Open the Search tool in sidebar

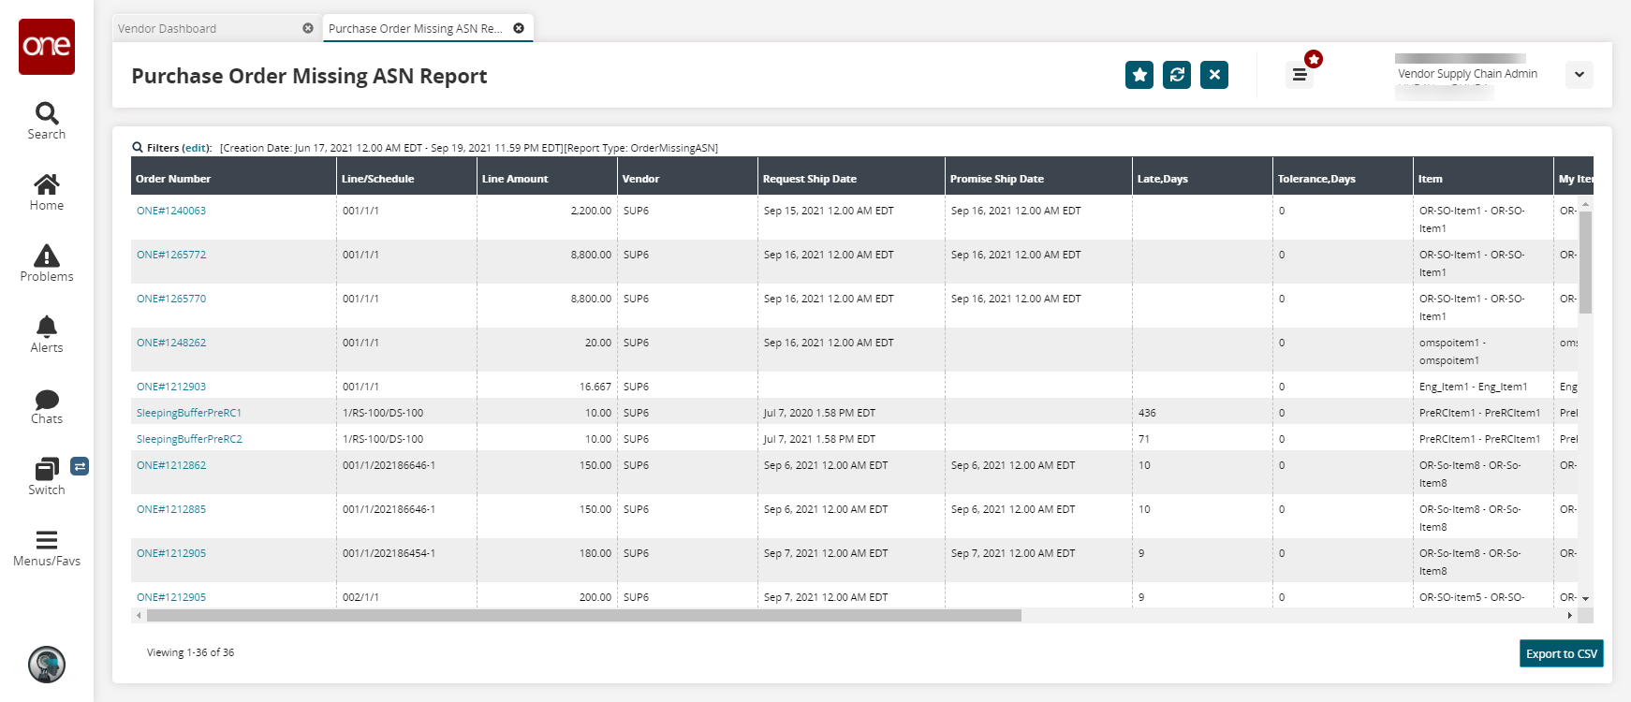(47, 121)
